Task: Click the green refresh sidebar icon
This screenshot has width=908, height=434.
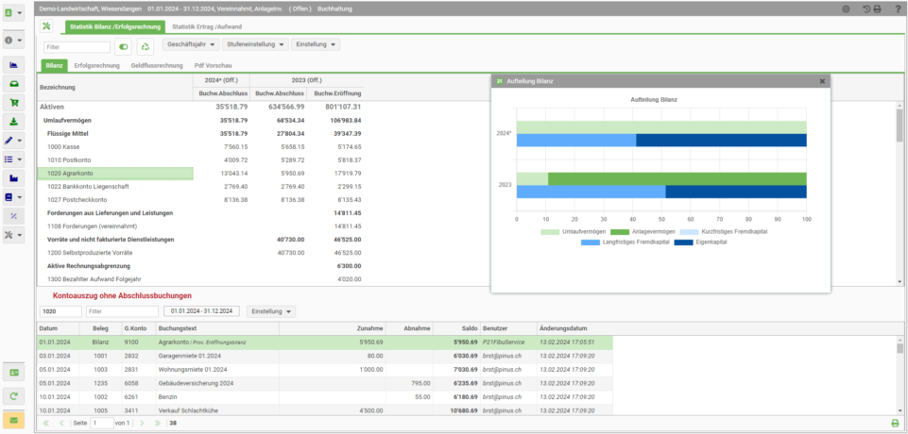Action: pyautogui.click(x=14, y=396)
